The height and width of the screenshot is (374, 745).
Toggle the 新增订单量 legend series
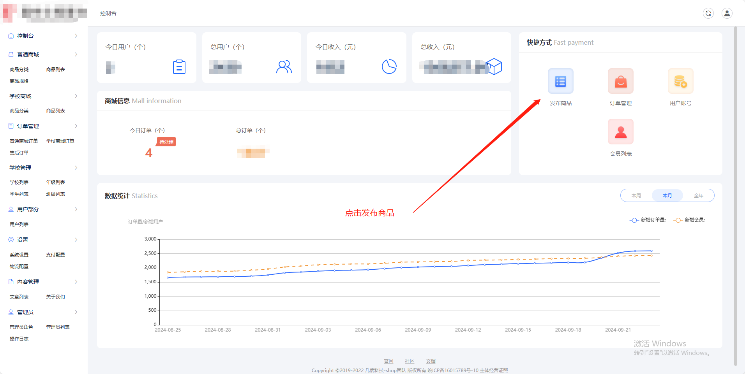[648, 220]
